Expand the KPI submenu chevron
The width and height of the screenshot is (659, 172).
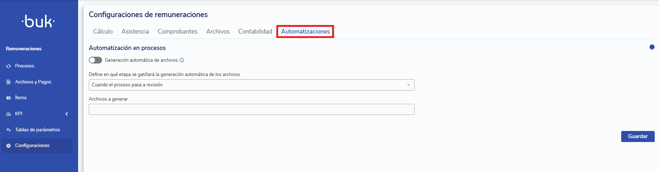tap(67, 114)
